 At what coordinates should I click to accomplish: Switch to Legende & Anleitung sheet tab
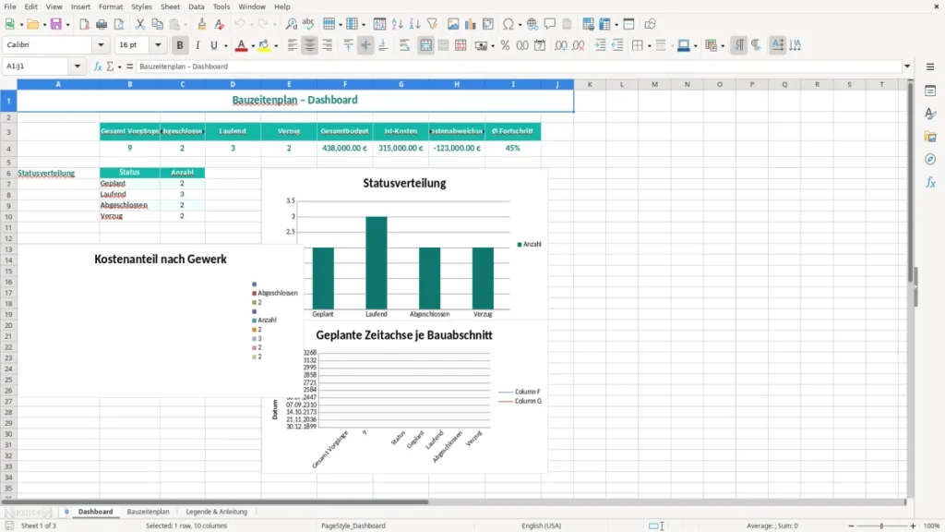coord(216,512)
